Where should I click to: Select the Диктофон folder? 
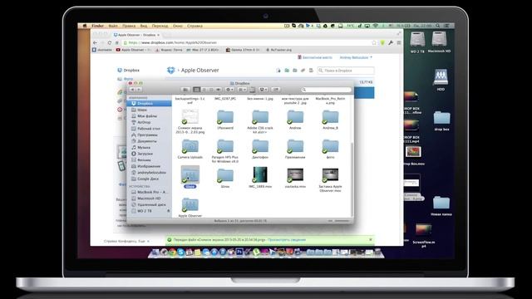click(260, 146)
